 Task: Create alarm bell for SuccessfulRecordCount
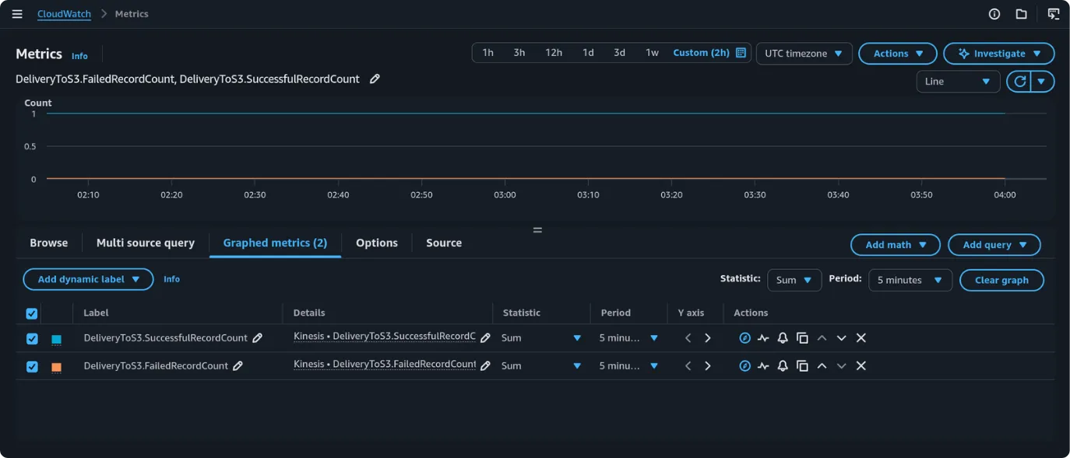(x=783, y=337)
